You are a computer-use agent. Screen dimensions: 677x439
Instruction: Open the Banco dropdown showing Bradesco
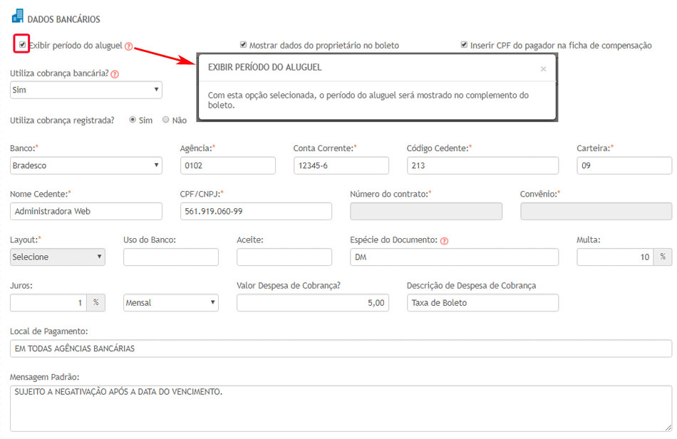click(x=86, y=165)
